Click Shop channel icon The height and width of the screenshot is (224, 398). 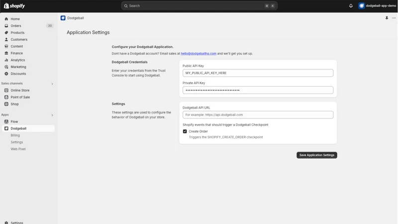coord(6,104)
